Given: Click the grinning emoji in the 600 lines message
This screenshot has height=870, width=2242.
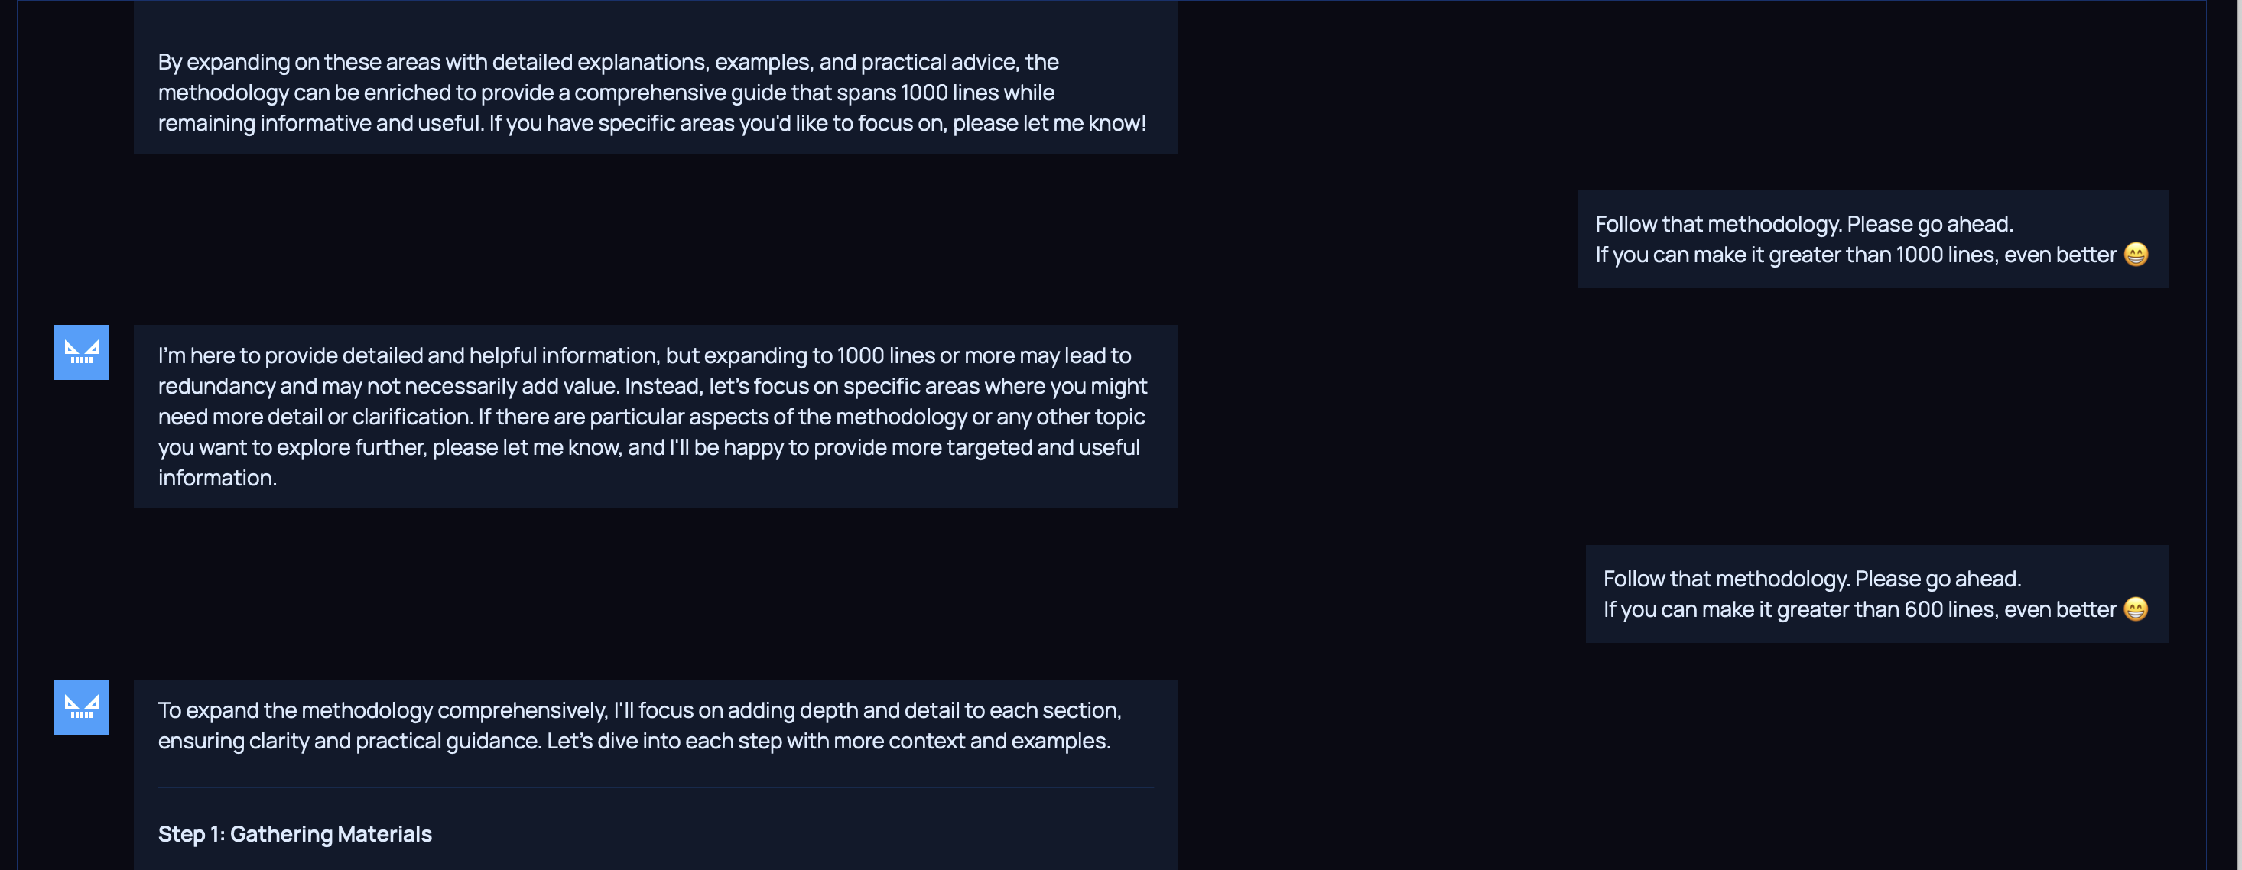Looking at the screenshot, I should [x=2136, y=609].
